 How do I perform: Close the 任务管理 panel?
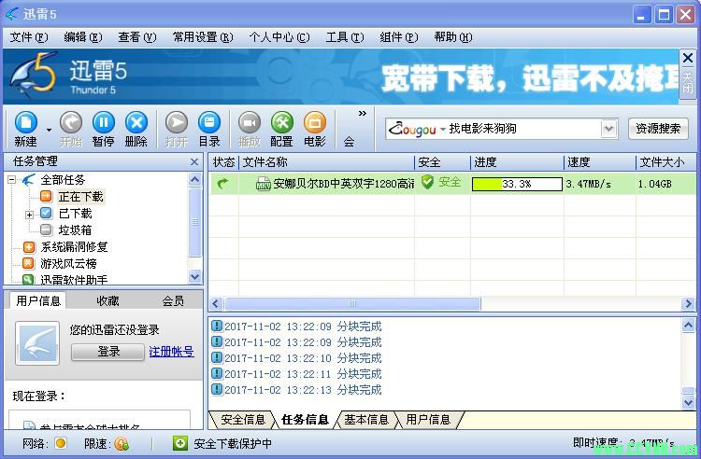pyautogui.click(x=194, y=161)
